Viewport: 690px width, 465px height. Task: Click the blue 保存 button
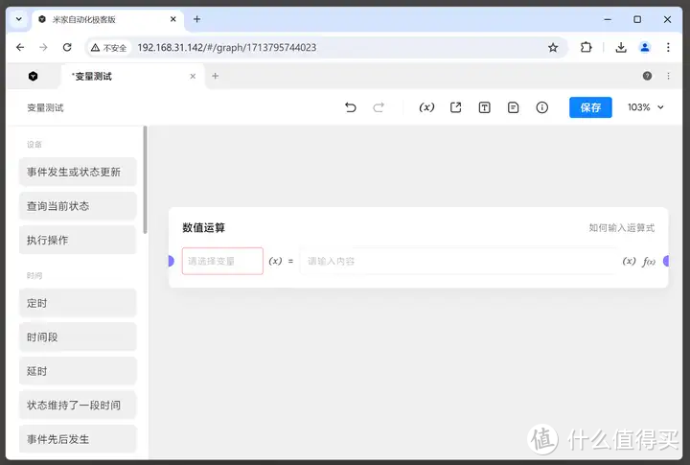pyautogui.click(x=590, y=107)
